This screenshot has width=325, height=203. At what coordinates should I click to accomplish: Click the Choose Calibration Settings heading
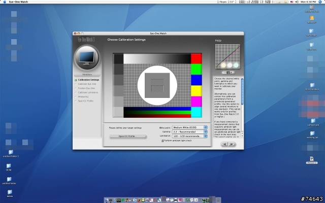126,40
